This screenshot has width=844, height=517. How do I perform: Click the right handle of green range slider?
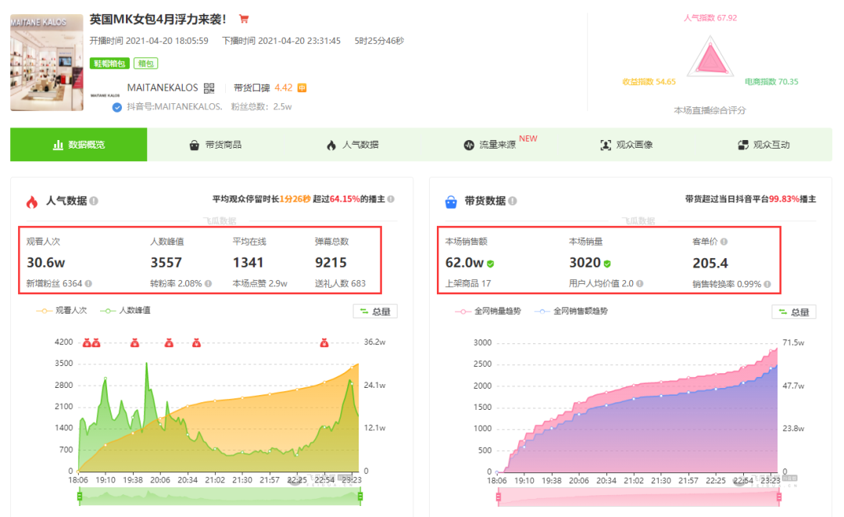tap(360, 496)
